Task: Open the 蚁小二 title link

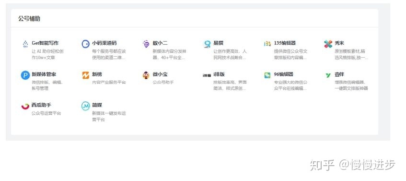Action: 160,43
